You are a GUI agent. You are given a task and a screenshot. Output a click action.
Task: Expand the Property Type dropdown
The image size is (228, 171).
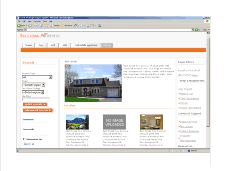click(37, 77)
